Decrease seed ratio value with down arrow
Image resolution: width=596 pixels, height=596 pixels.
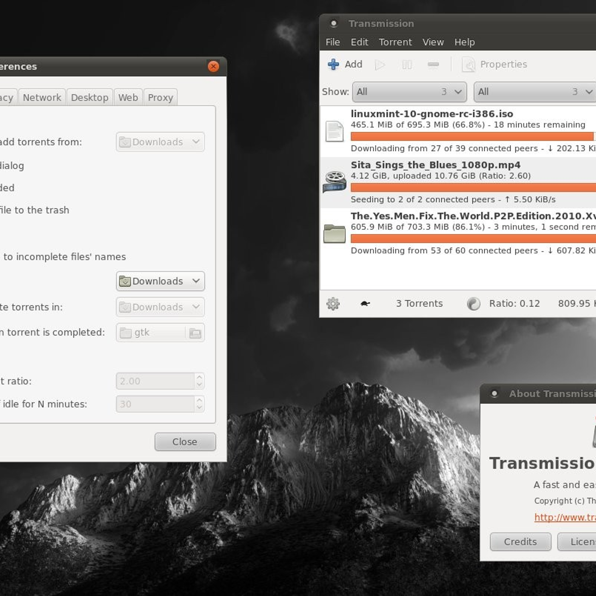(x=199, y=385)
